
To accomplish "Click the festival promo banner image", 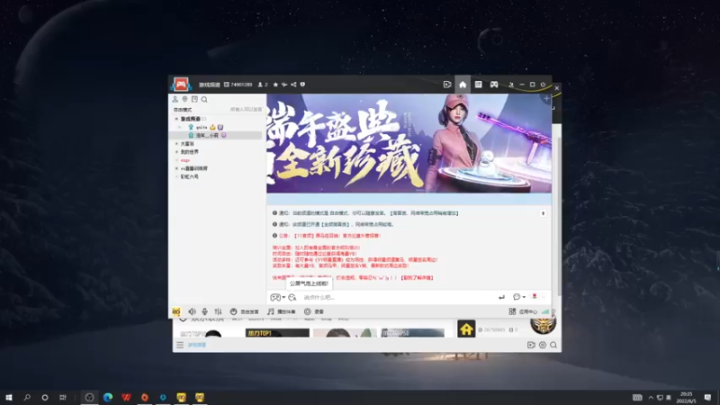I will click(409, 143).
